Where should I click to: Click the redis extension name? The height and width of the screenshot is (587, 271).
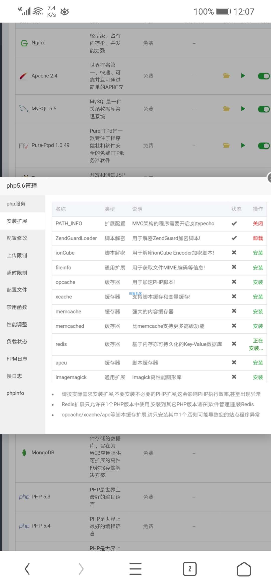pos(61,344)
